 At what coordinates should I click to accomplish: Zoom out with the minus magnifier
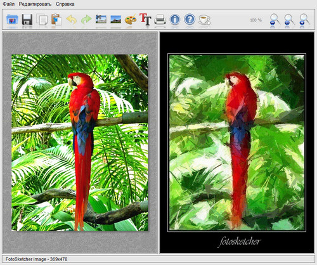tap(275, 20)
